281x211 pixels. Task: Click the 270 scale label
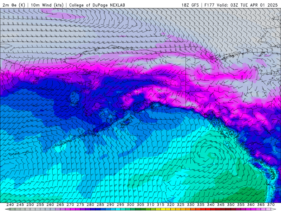70,205
